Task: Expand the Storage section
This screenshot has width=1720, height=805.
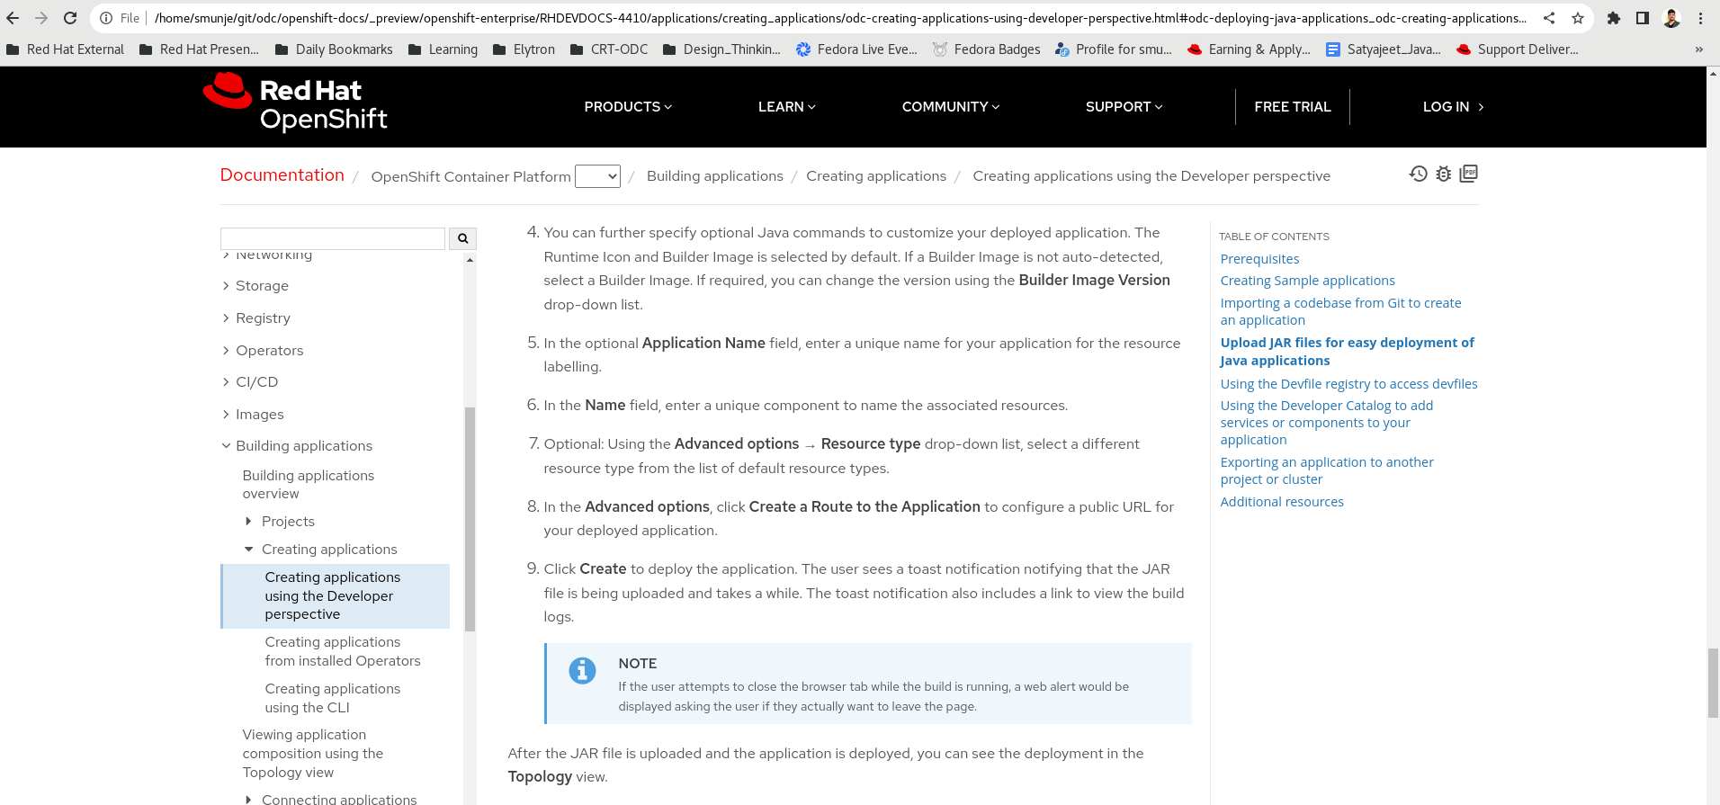Action: coord(256,286)
